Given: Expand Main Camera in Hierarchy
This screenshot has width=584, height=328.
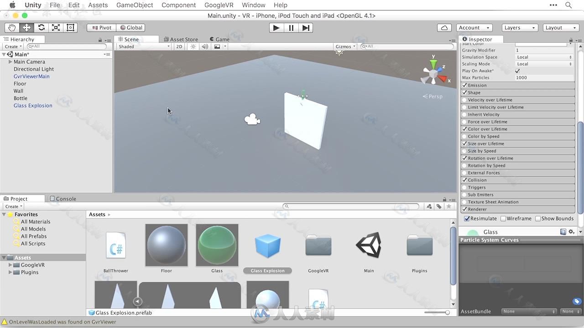Looking at the screenshot, I should [x=10, y=62].
